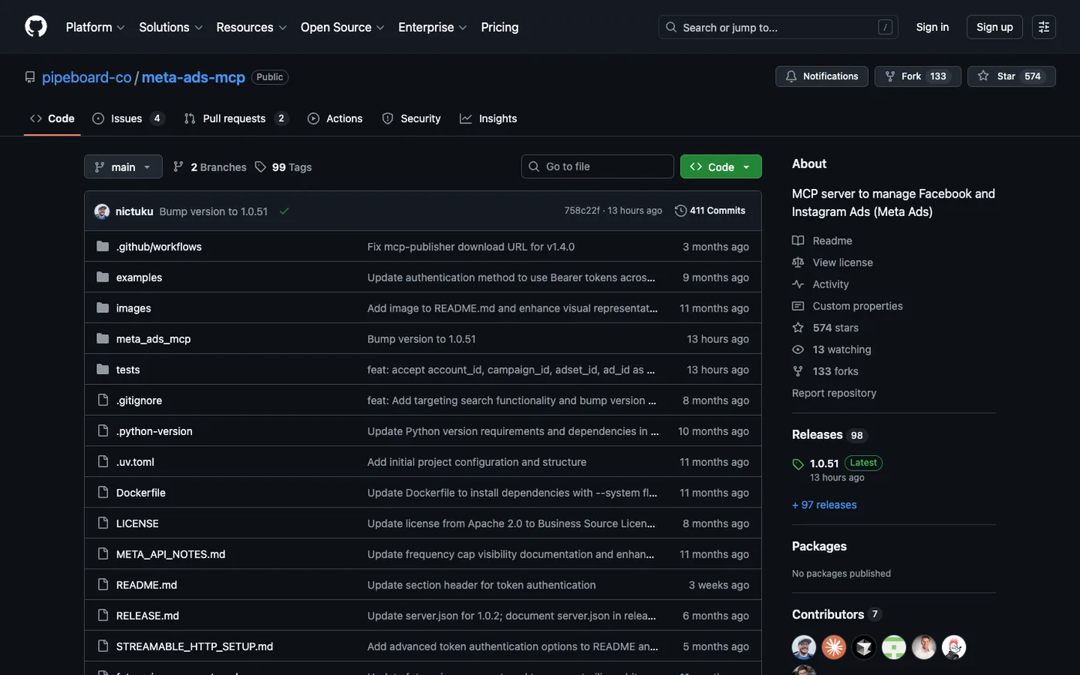Show all 97 releases

click(x=824, y=504)
